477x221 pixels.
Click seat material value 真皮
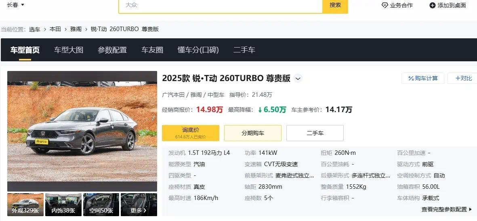coord(199,187)
